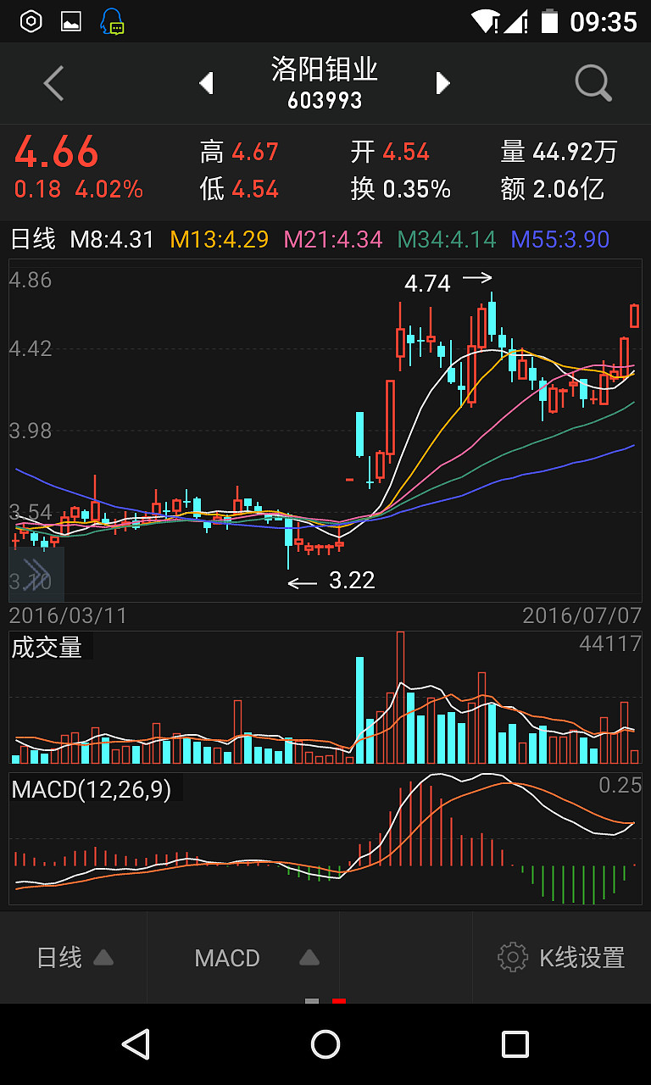
Task: Open the chat notification icon in status bar
Action: click(112, 21)
